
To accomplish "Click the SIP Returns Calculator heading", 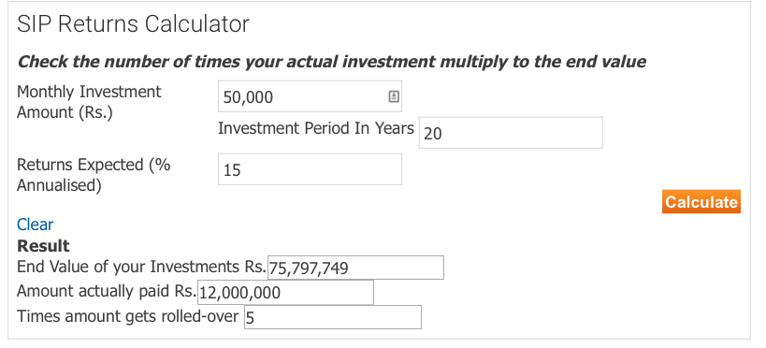I will (x=133, y=24).
